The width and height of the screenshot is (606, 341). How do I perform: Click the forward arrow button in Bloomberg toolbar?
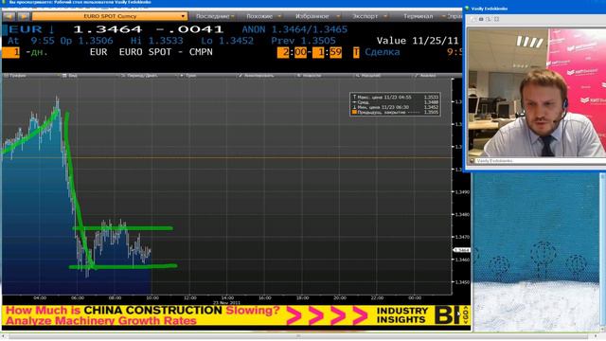tap(24, 16)
